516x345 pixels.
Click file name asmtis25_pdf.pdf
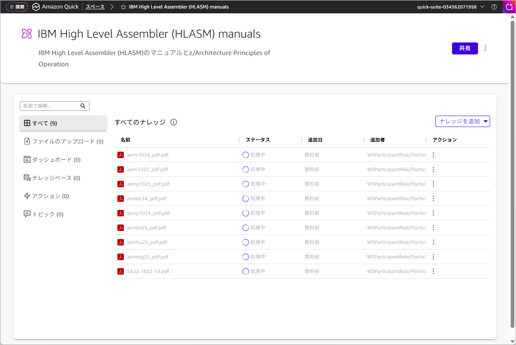pyautogui.click(x=147, y=228)
